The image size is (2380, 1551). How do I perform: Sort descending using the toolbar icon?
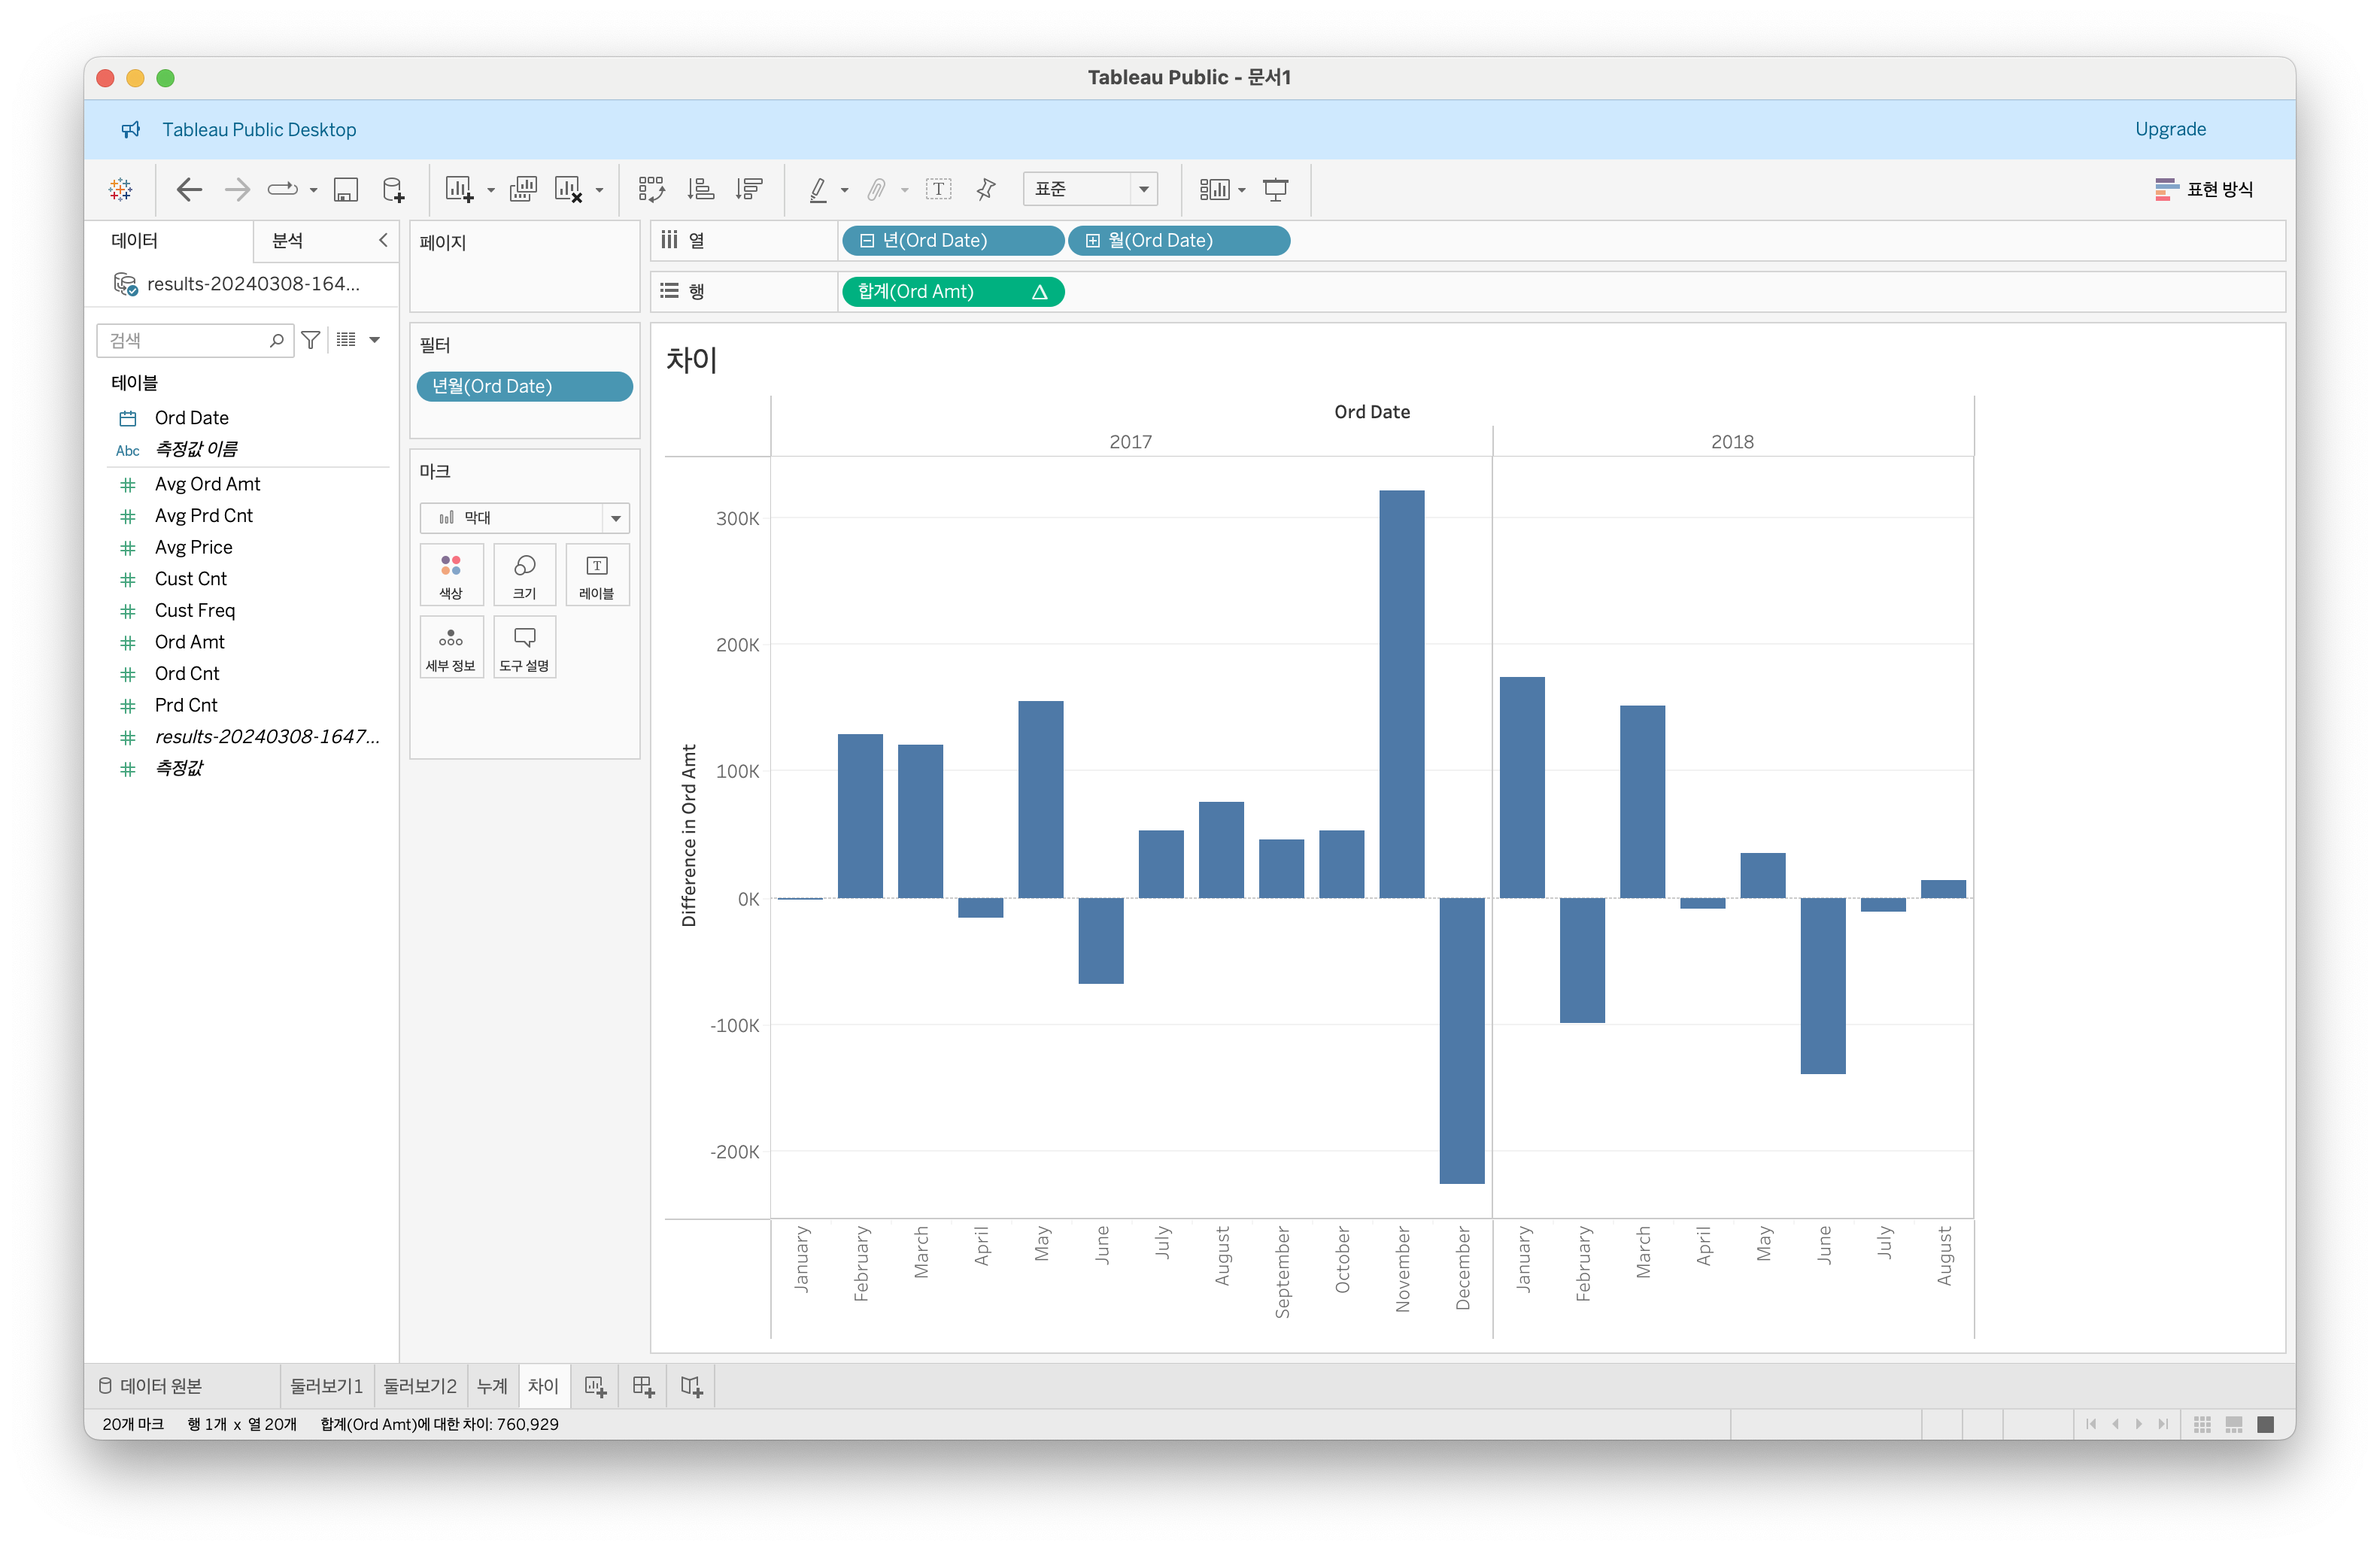click(749, 189)
